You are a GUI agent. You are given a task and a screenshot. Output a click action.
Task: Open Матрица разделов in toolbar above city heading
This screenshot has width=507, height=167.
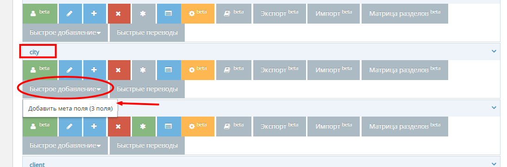405,13
